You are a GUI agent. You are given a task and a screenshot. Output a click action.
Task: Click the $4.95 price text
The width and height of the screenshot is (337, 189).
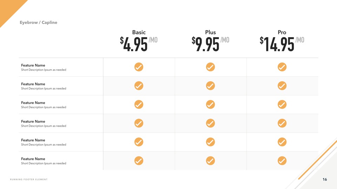pyautogui.click(x=135, y=44)
